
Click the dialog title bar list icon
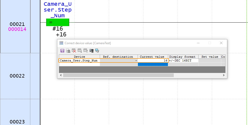click(x=61, y=43)
